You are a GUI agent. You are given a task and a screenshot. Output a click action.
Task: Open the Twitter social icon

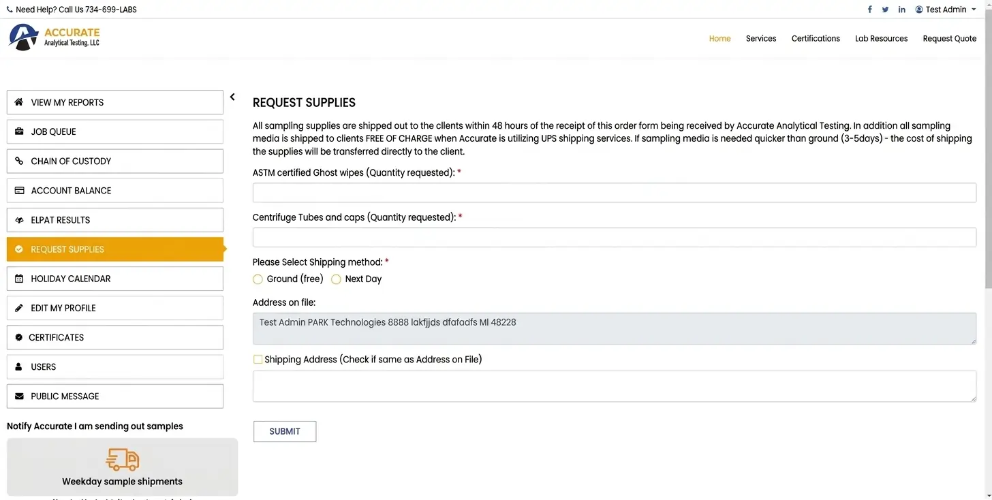coord(885,10)
